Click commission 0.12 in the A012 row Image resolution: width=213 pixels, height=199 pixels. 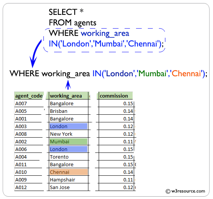(x=116, y=187)
